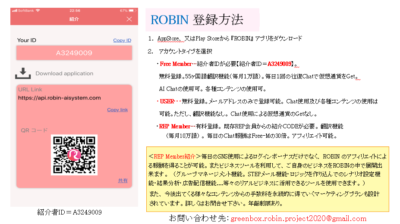Click the red A3249009 in Free Member line

click(x=279, y=64)
